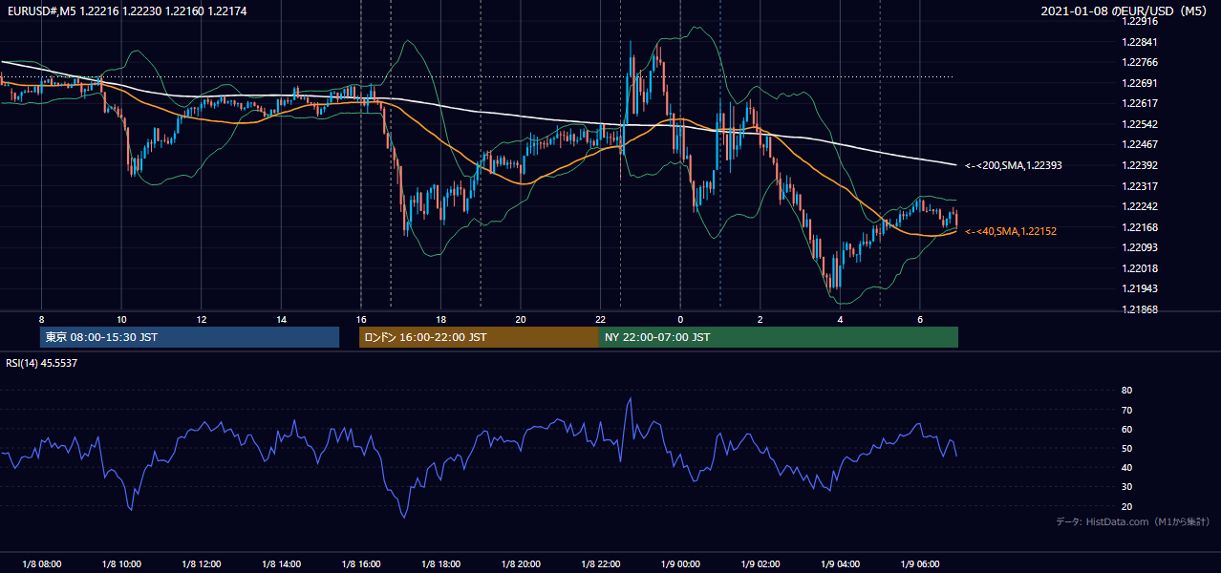
Task: Select the 200 SMA label reading 1.22393
Action: (x=1014, y=165)
